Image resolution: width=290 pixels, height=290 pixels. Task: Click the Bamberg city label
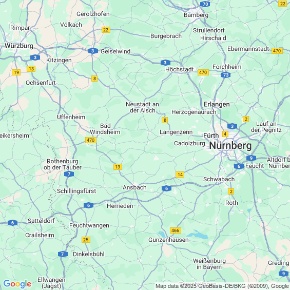point(196,15)
